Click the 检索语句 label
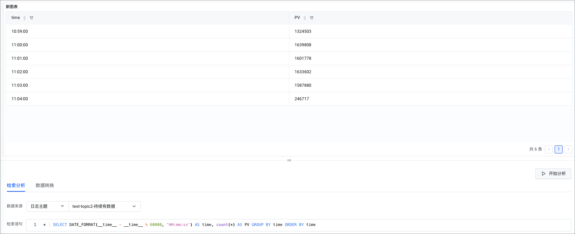The width and height of the screenshot is (575, 234). [15, 224]
